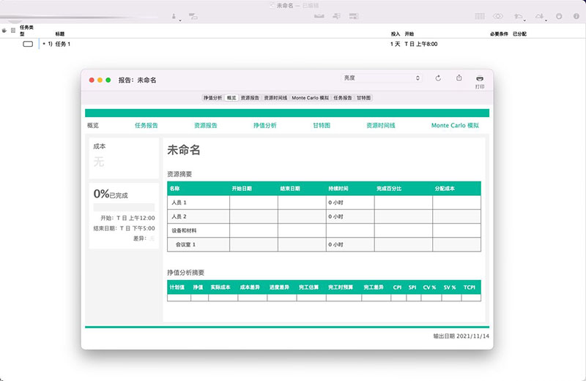586x381 pixels.
Task: Click the pin-shaped toolbar icon with dropdown arrow
Action: pos(174,16)
